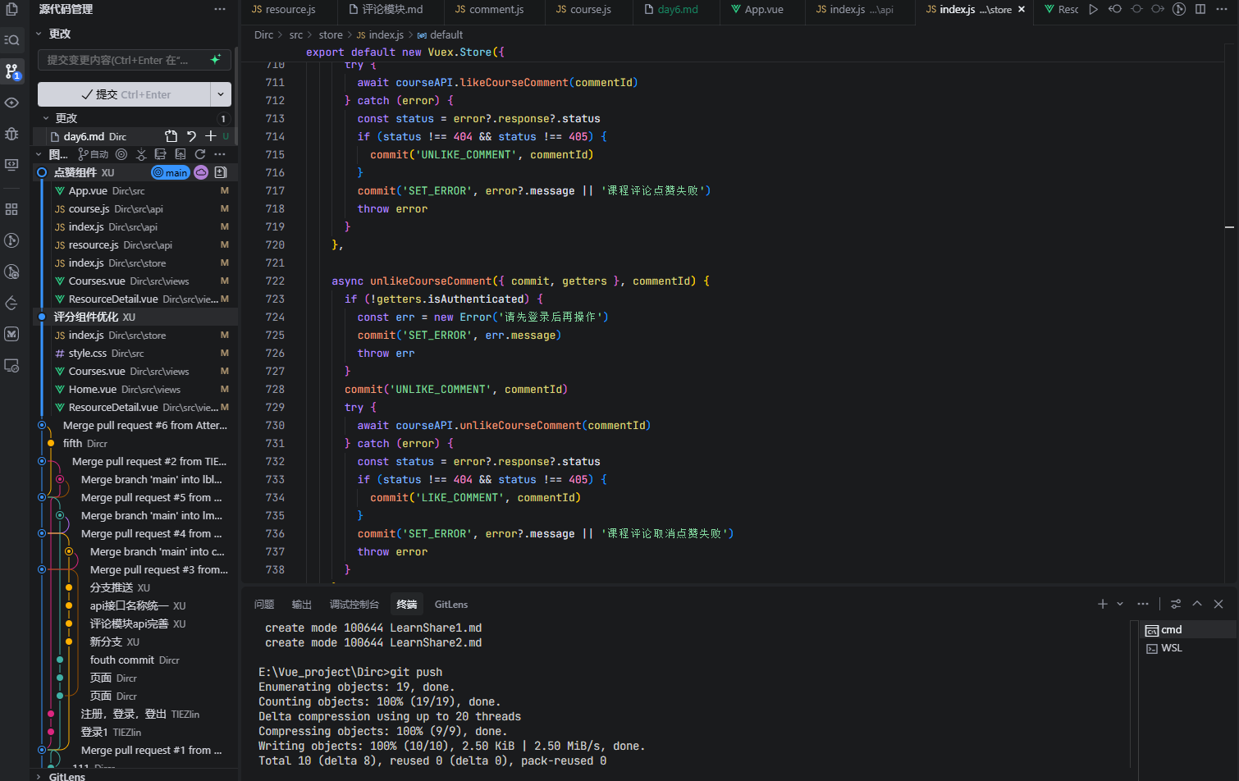Open the GitLens Inspect icon
This screenshot has height=781, width=1239.
coord(11,272)
